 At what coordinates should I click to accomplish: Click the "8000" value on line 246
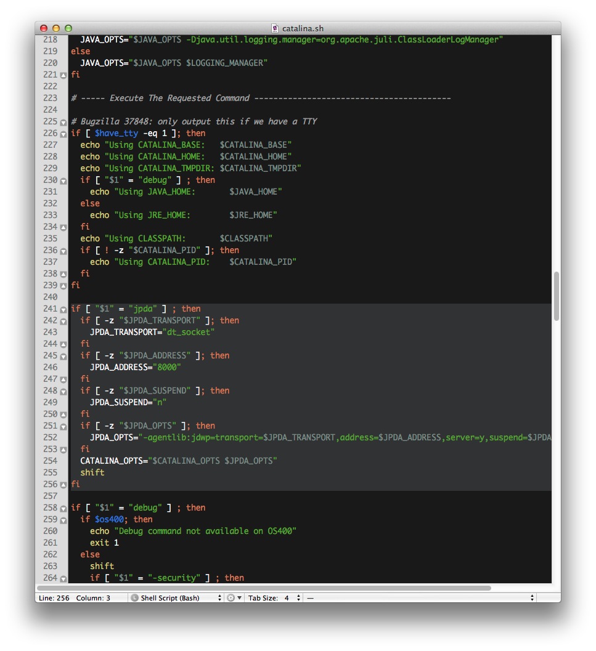click(166, 367)
